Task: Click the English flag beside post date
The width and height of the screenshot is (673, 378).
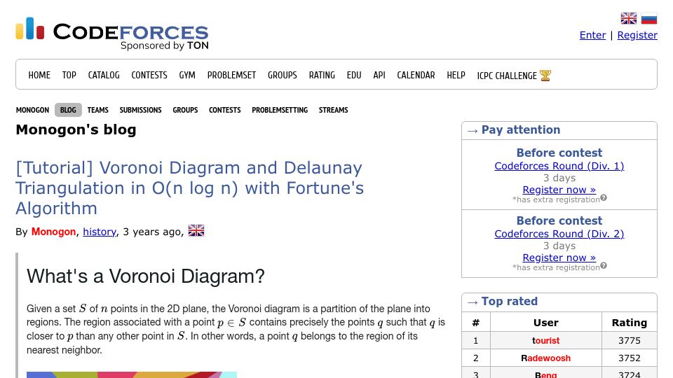Action: coord(196,231)
